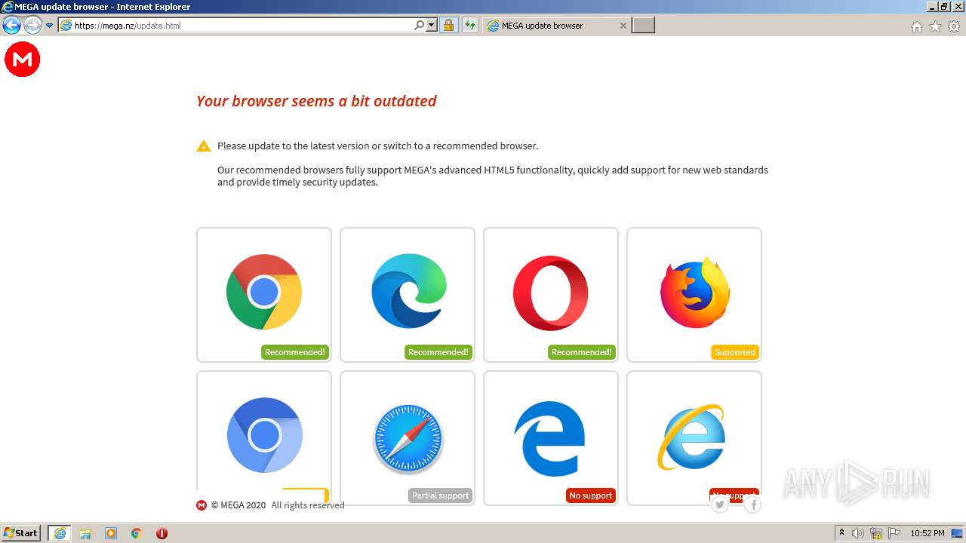The width and height of the screenshot is (966, 543).
Task: Launch the media player taskbar icon
Action: click(x=111, y=533)
